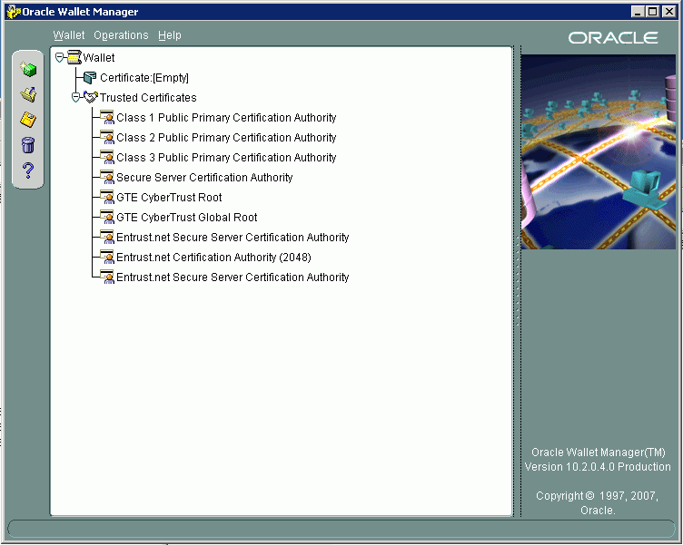The width and height of the screenshot is (683, 545).
Task: Open the Help menu
Action: [170, 35]
